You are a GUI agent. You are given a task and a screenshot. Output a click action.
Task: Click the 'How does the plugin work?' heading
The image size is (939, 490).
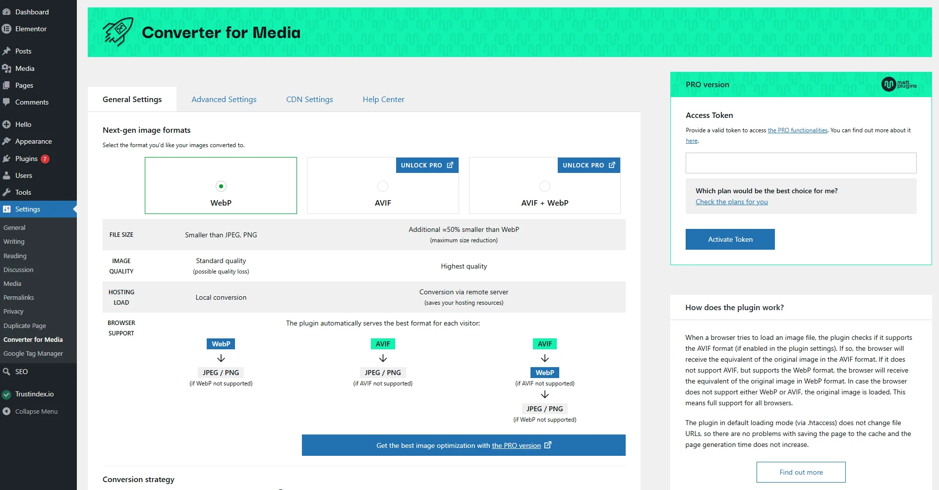click(734, 307)
